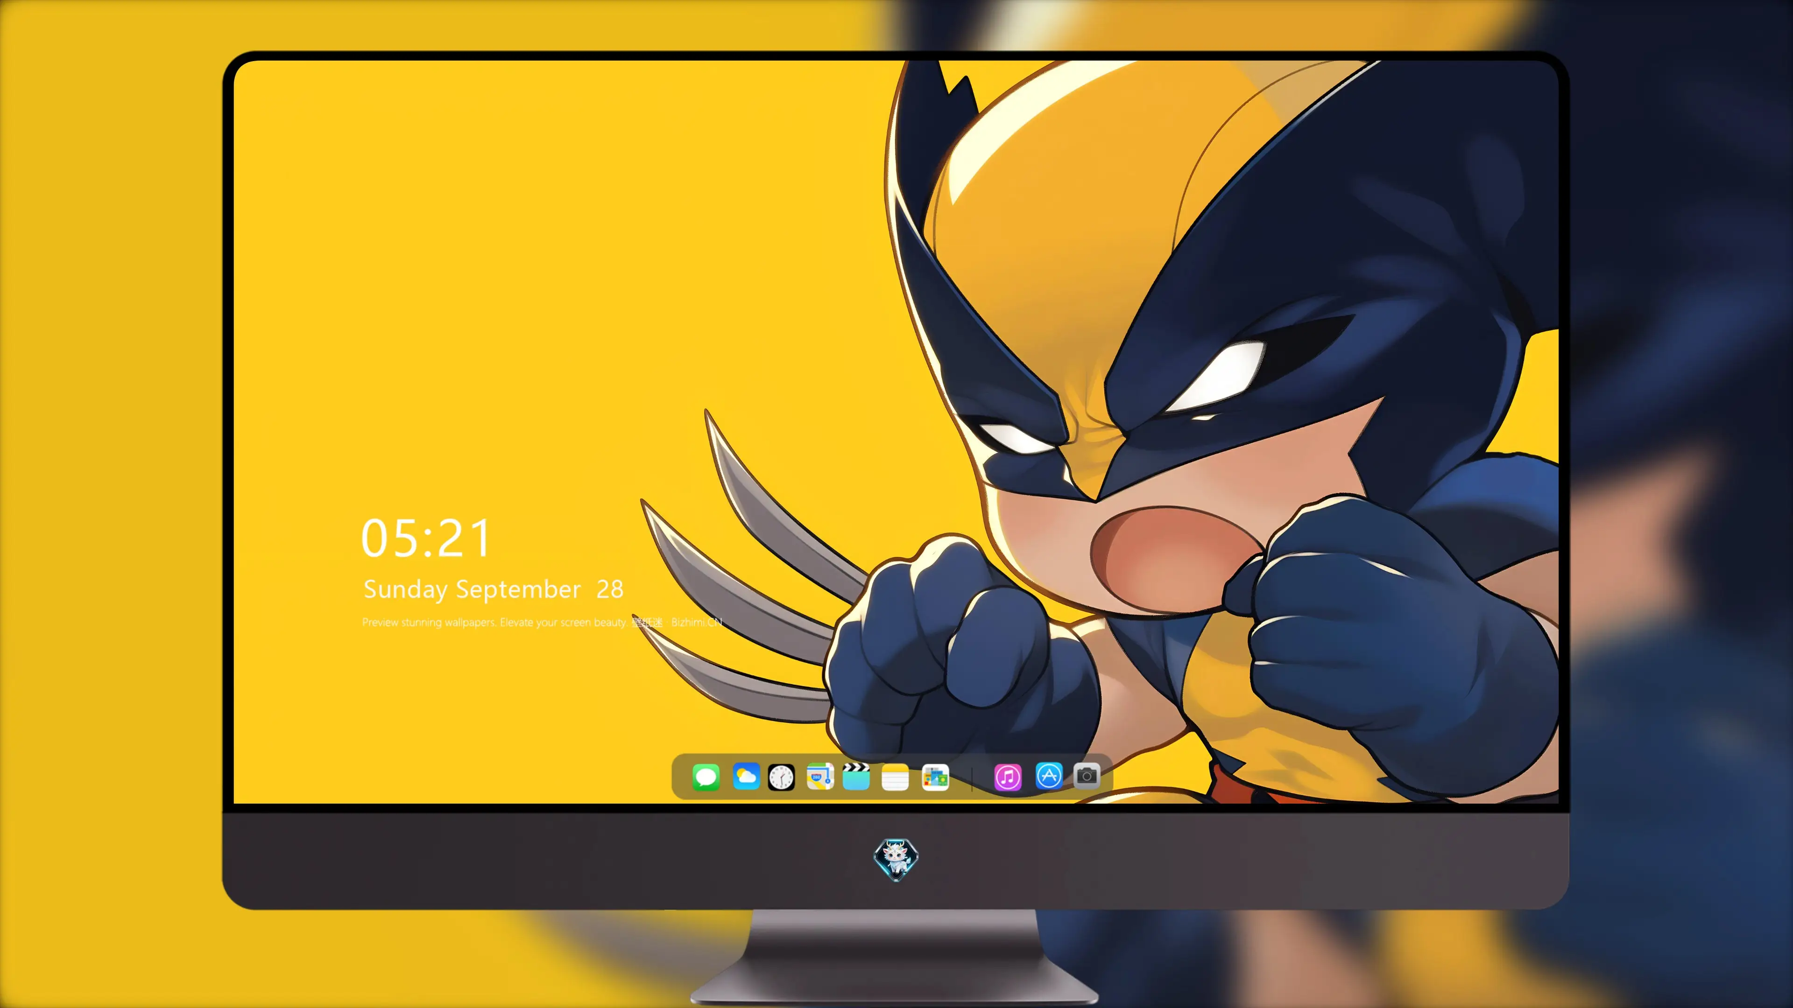
Task: Launch the Camera app from the dock
Action: tap(1087, 776)
